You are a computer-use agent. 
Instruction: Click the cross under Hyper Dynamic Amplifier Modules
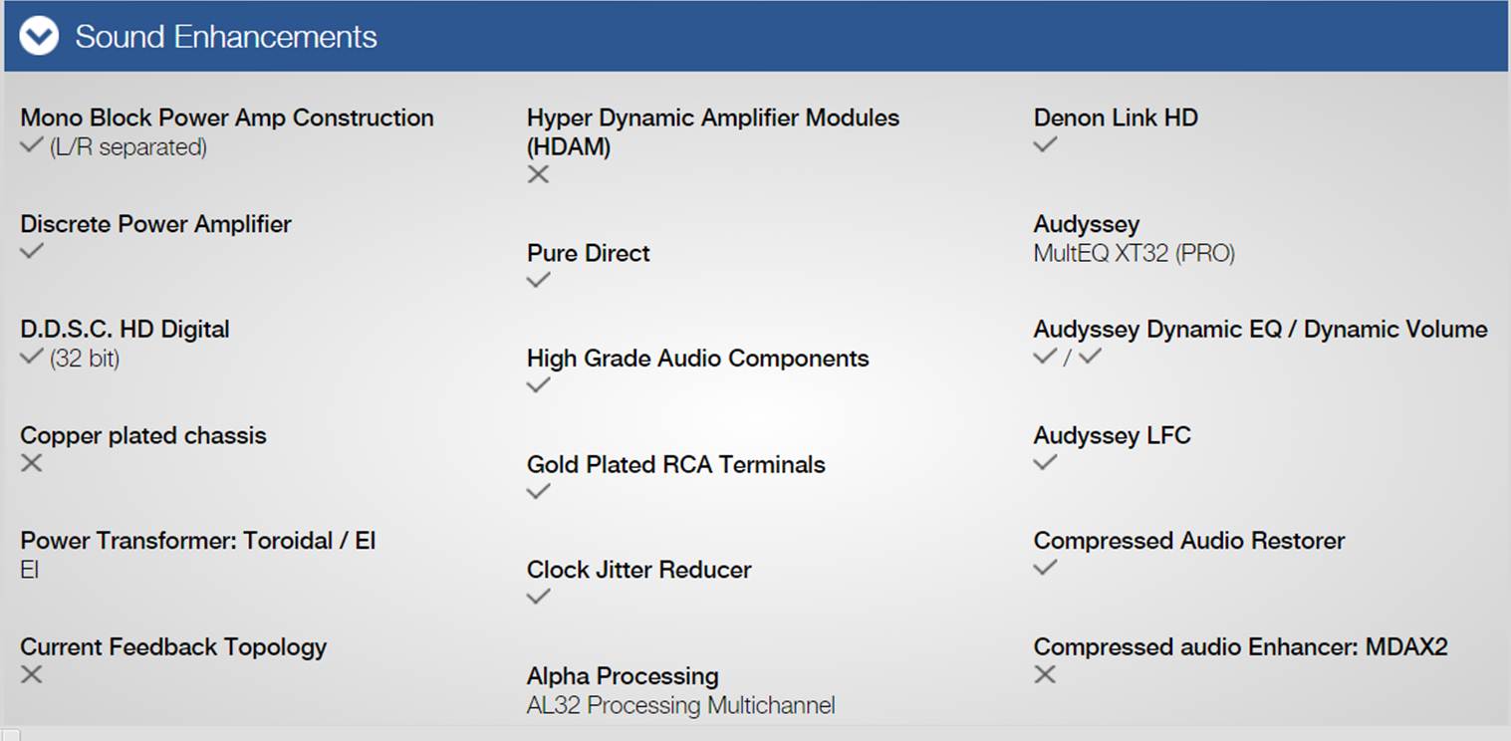pyautogui.click(x=538, y=174)
